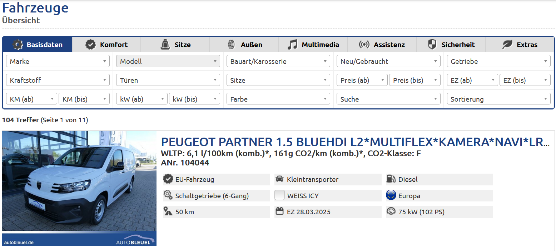Expand the Kraftstoff filter dropdown
This screenshot has height=251, width=556.
pos(58,80)
